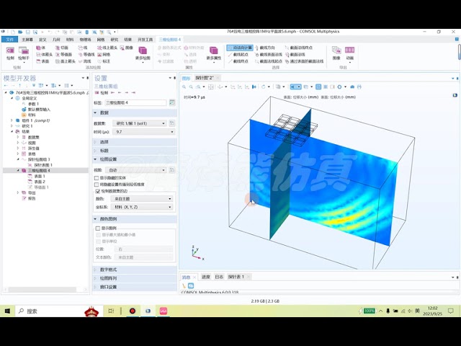Export 图像 from the 导出 group
The image size is (461, 346).
(x=336, y=53)
